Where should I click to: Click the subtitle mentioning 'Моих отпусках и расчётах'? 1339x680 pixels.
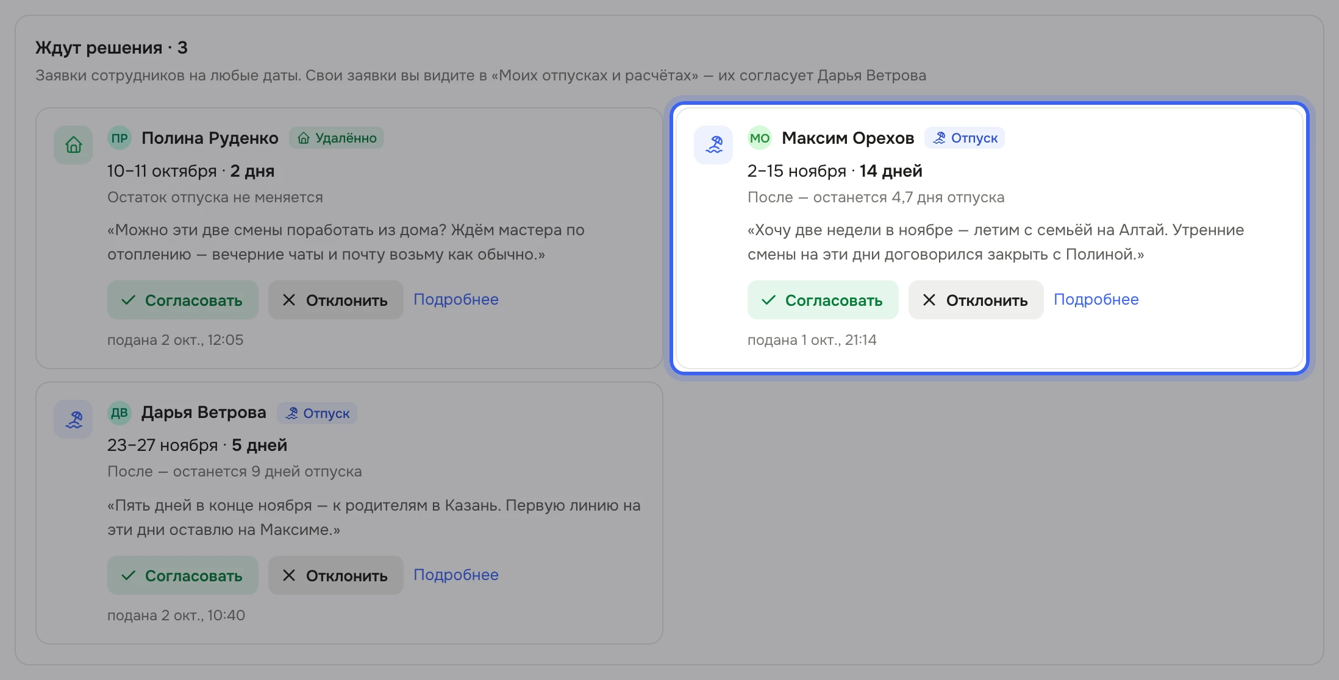(480, 76)
